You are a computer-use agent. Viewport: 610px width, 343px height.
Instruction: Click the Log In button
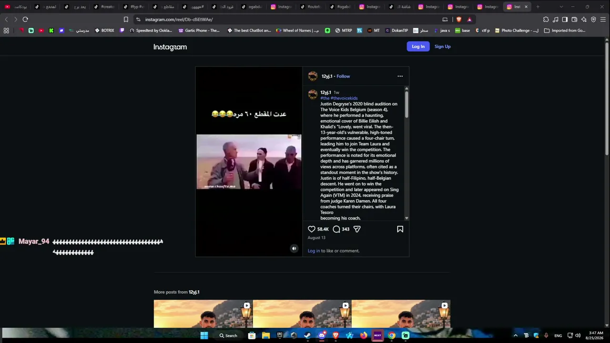click(418, 46)
